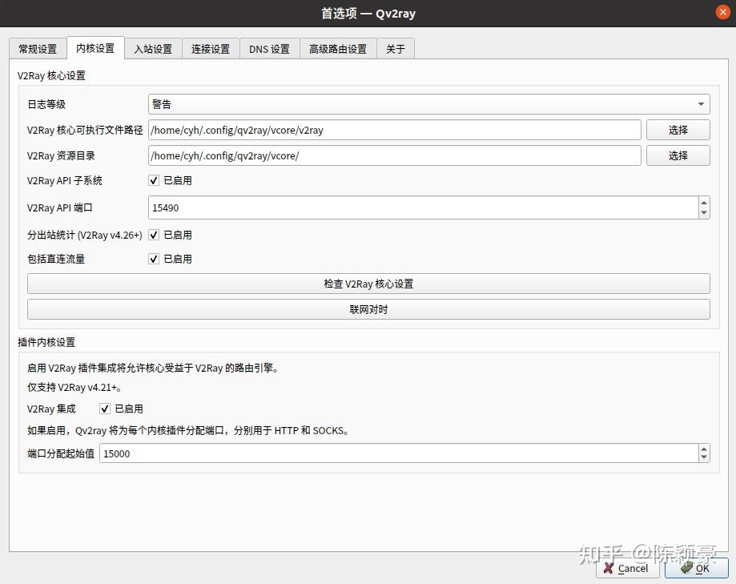The width and height of the screenshot is (736, 584).
Task: Switch to the 常规设置 tab
Action: tap(38, 49)
